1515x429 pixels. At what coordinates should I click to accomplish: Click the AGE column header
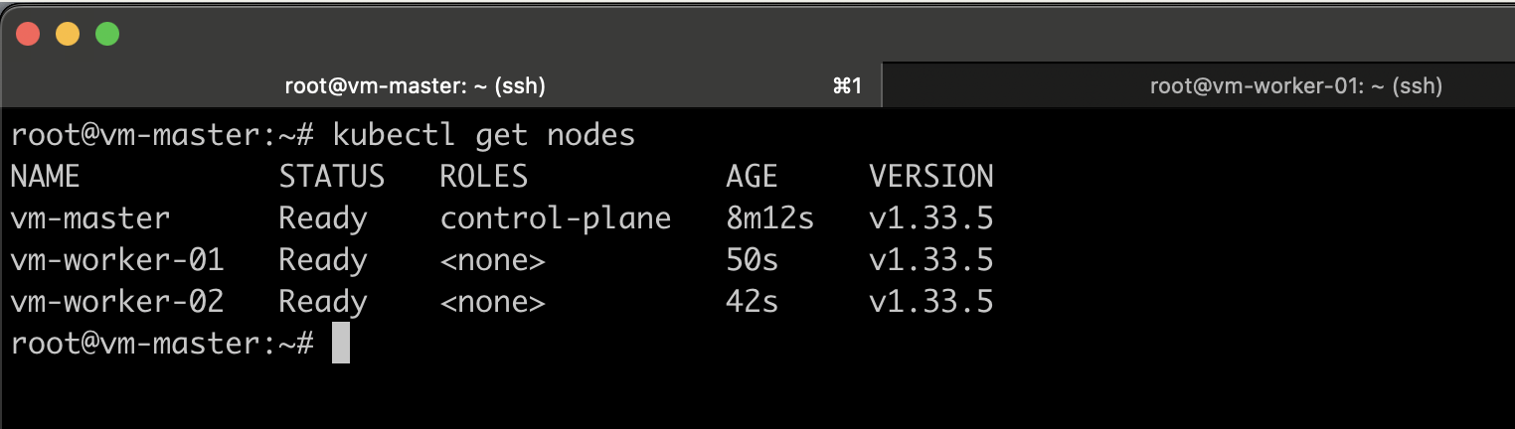click(753, 177)
